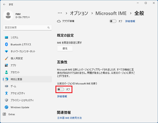Image resolution: width=158 pixels, height=123 pixels.
Task: Click the privacy shield icon
Action: [x=6, y=100]
